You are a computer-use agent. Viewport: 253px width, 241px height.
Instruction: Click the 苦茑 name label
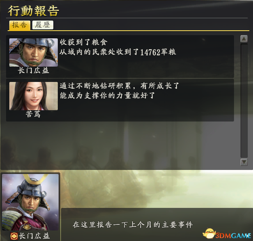click(x=33, y=114)
